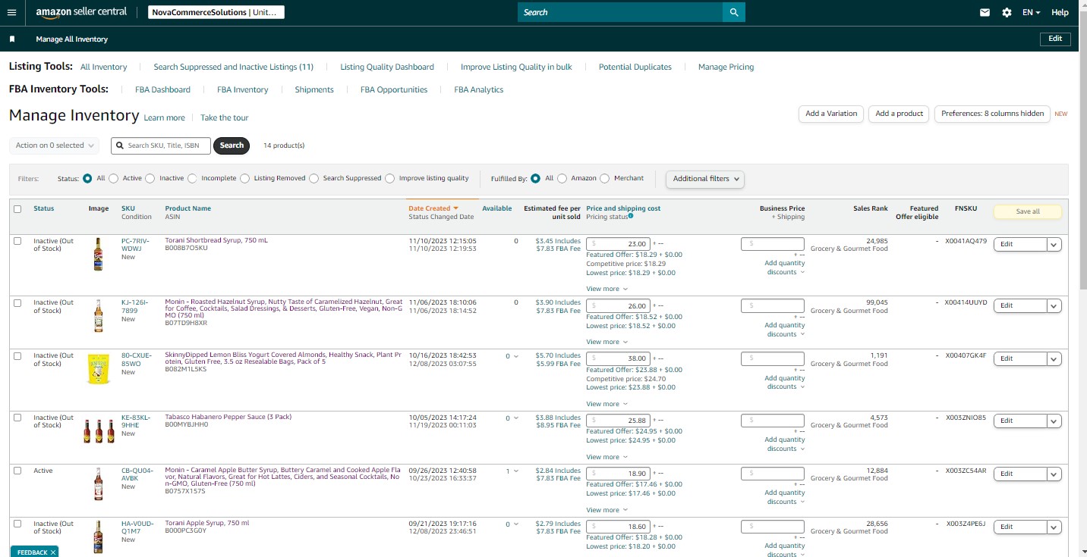The image size is (1087, 557).
Task: Select the Monin Roasted Hazelnut Syrup row checkbox
Action: click(17, 302)
